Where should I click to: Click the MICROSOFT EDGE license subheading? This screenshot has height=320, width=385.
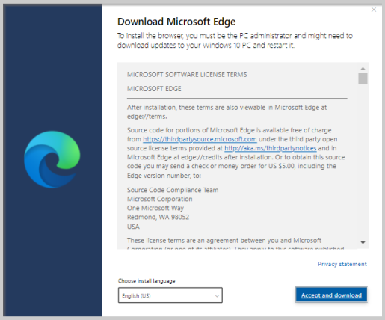coord(154,89)
